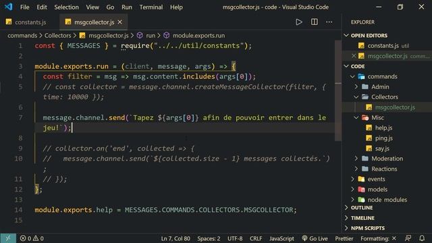Image resolution: width=432 pixels, height=243 pixels.
Task: Collapse the Misc folder
Action: click(356, 117)
